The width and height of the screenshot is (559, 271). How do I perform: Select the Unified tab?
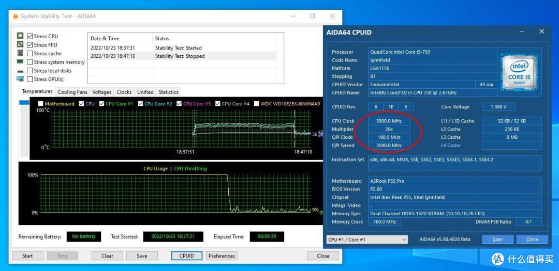point(145,92)
